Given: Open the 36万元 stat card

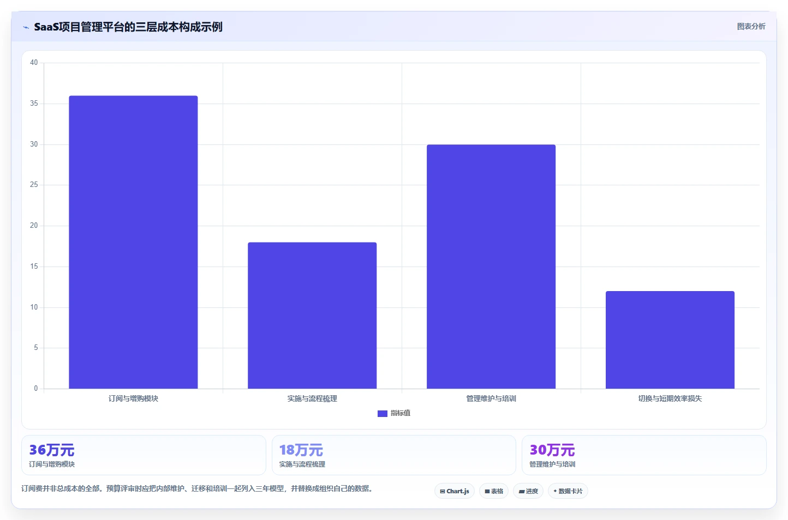Looking at the screenshot, I should pyautogui.click(x=144, y=455).
